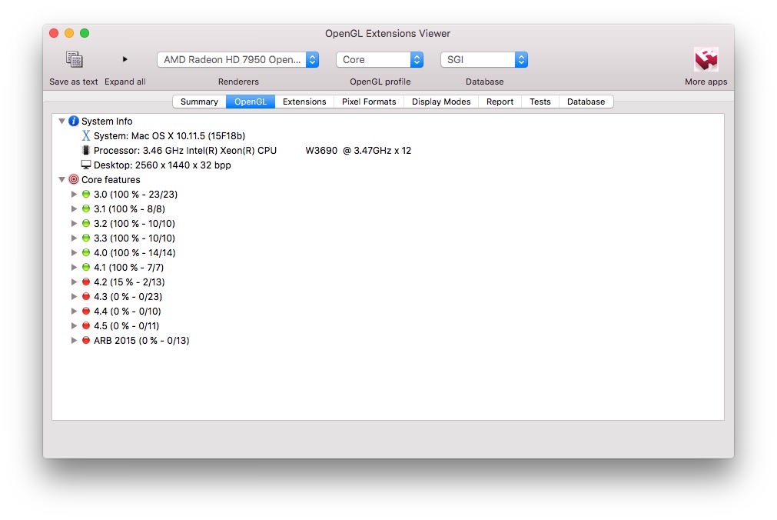The image size is (777, 520).
Task: Show the Display Modes tab
Action: (x=441, y=102)
